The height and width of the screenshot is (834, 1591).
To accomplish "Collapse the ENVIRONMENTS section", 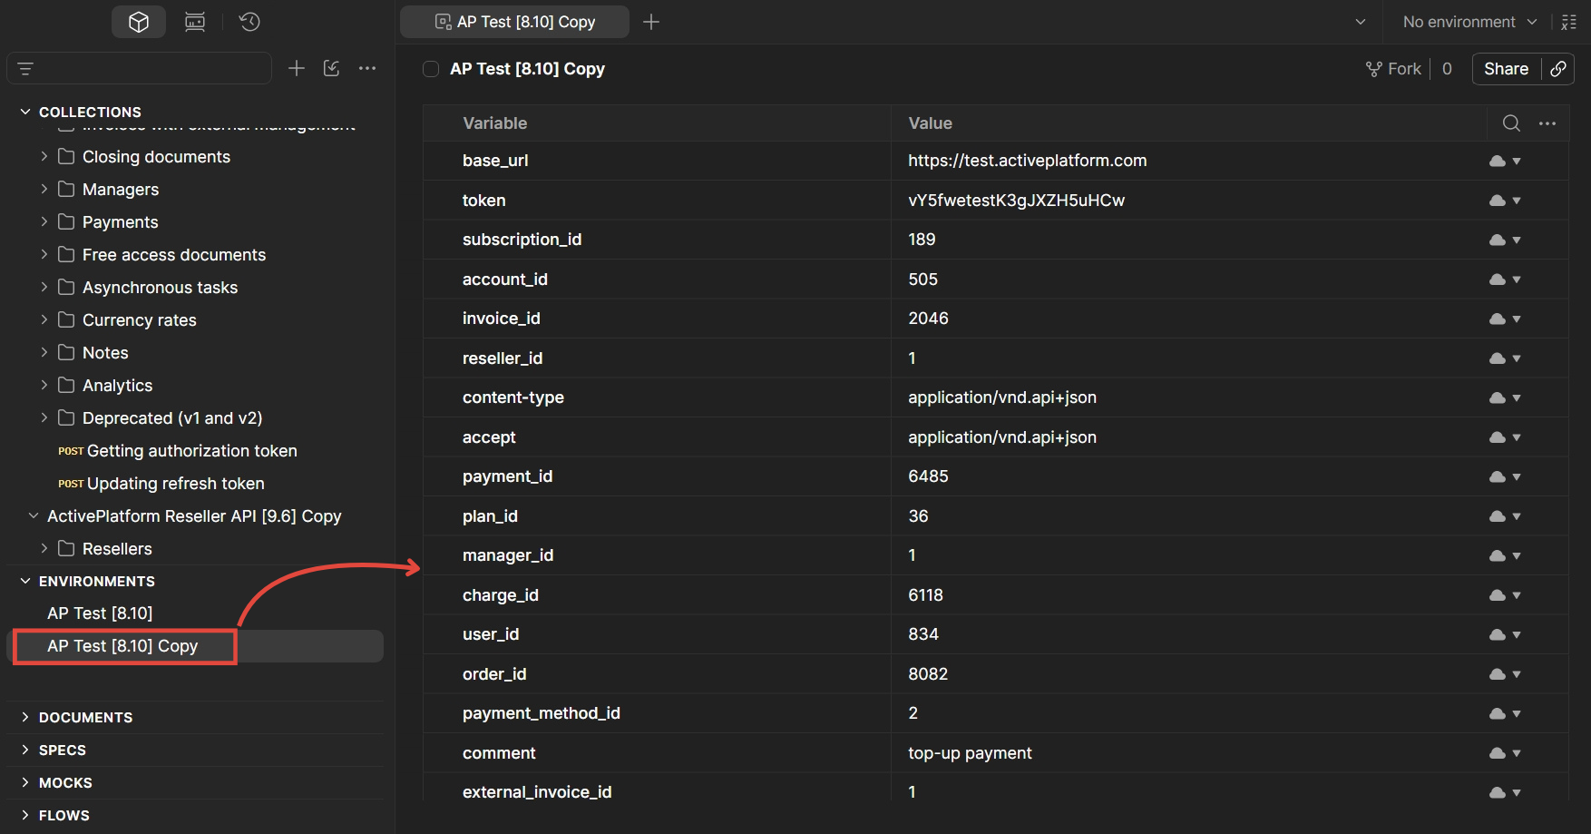I will point(25,581).
